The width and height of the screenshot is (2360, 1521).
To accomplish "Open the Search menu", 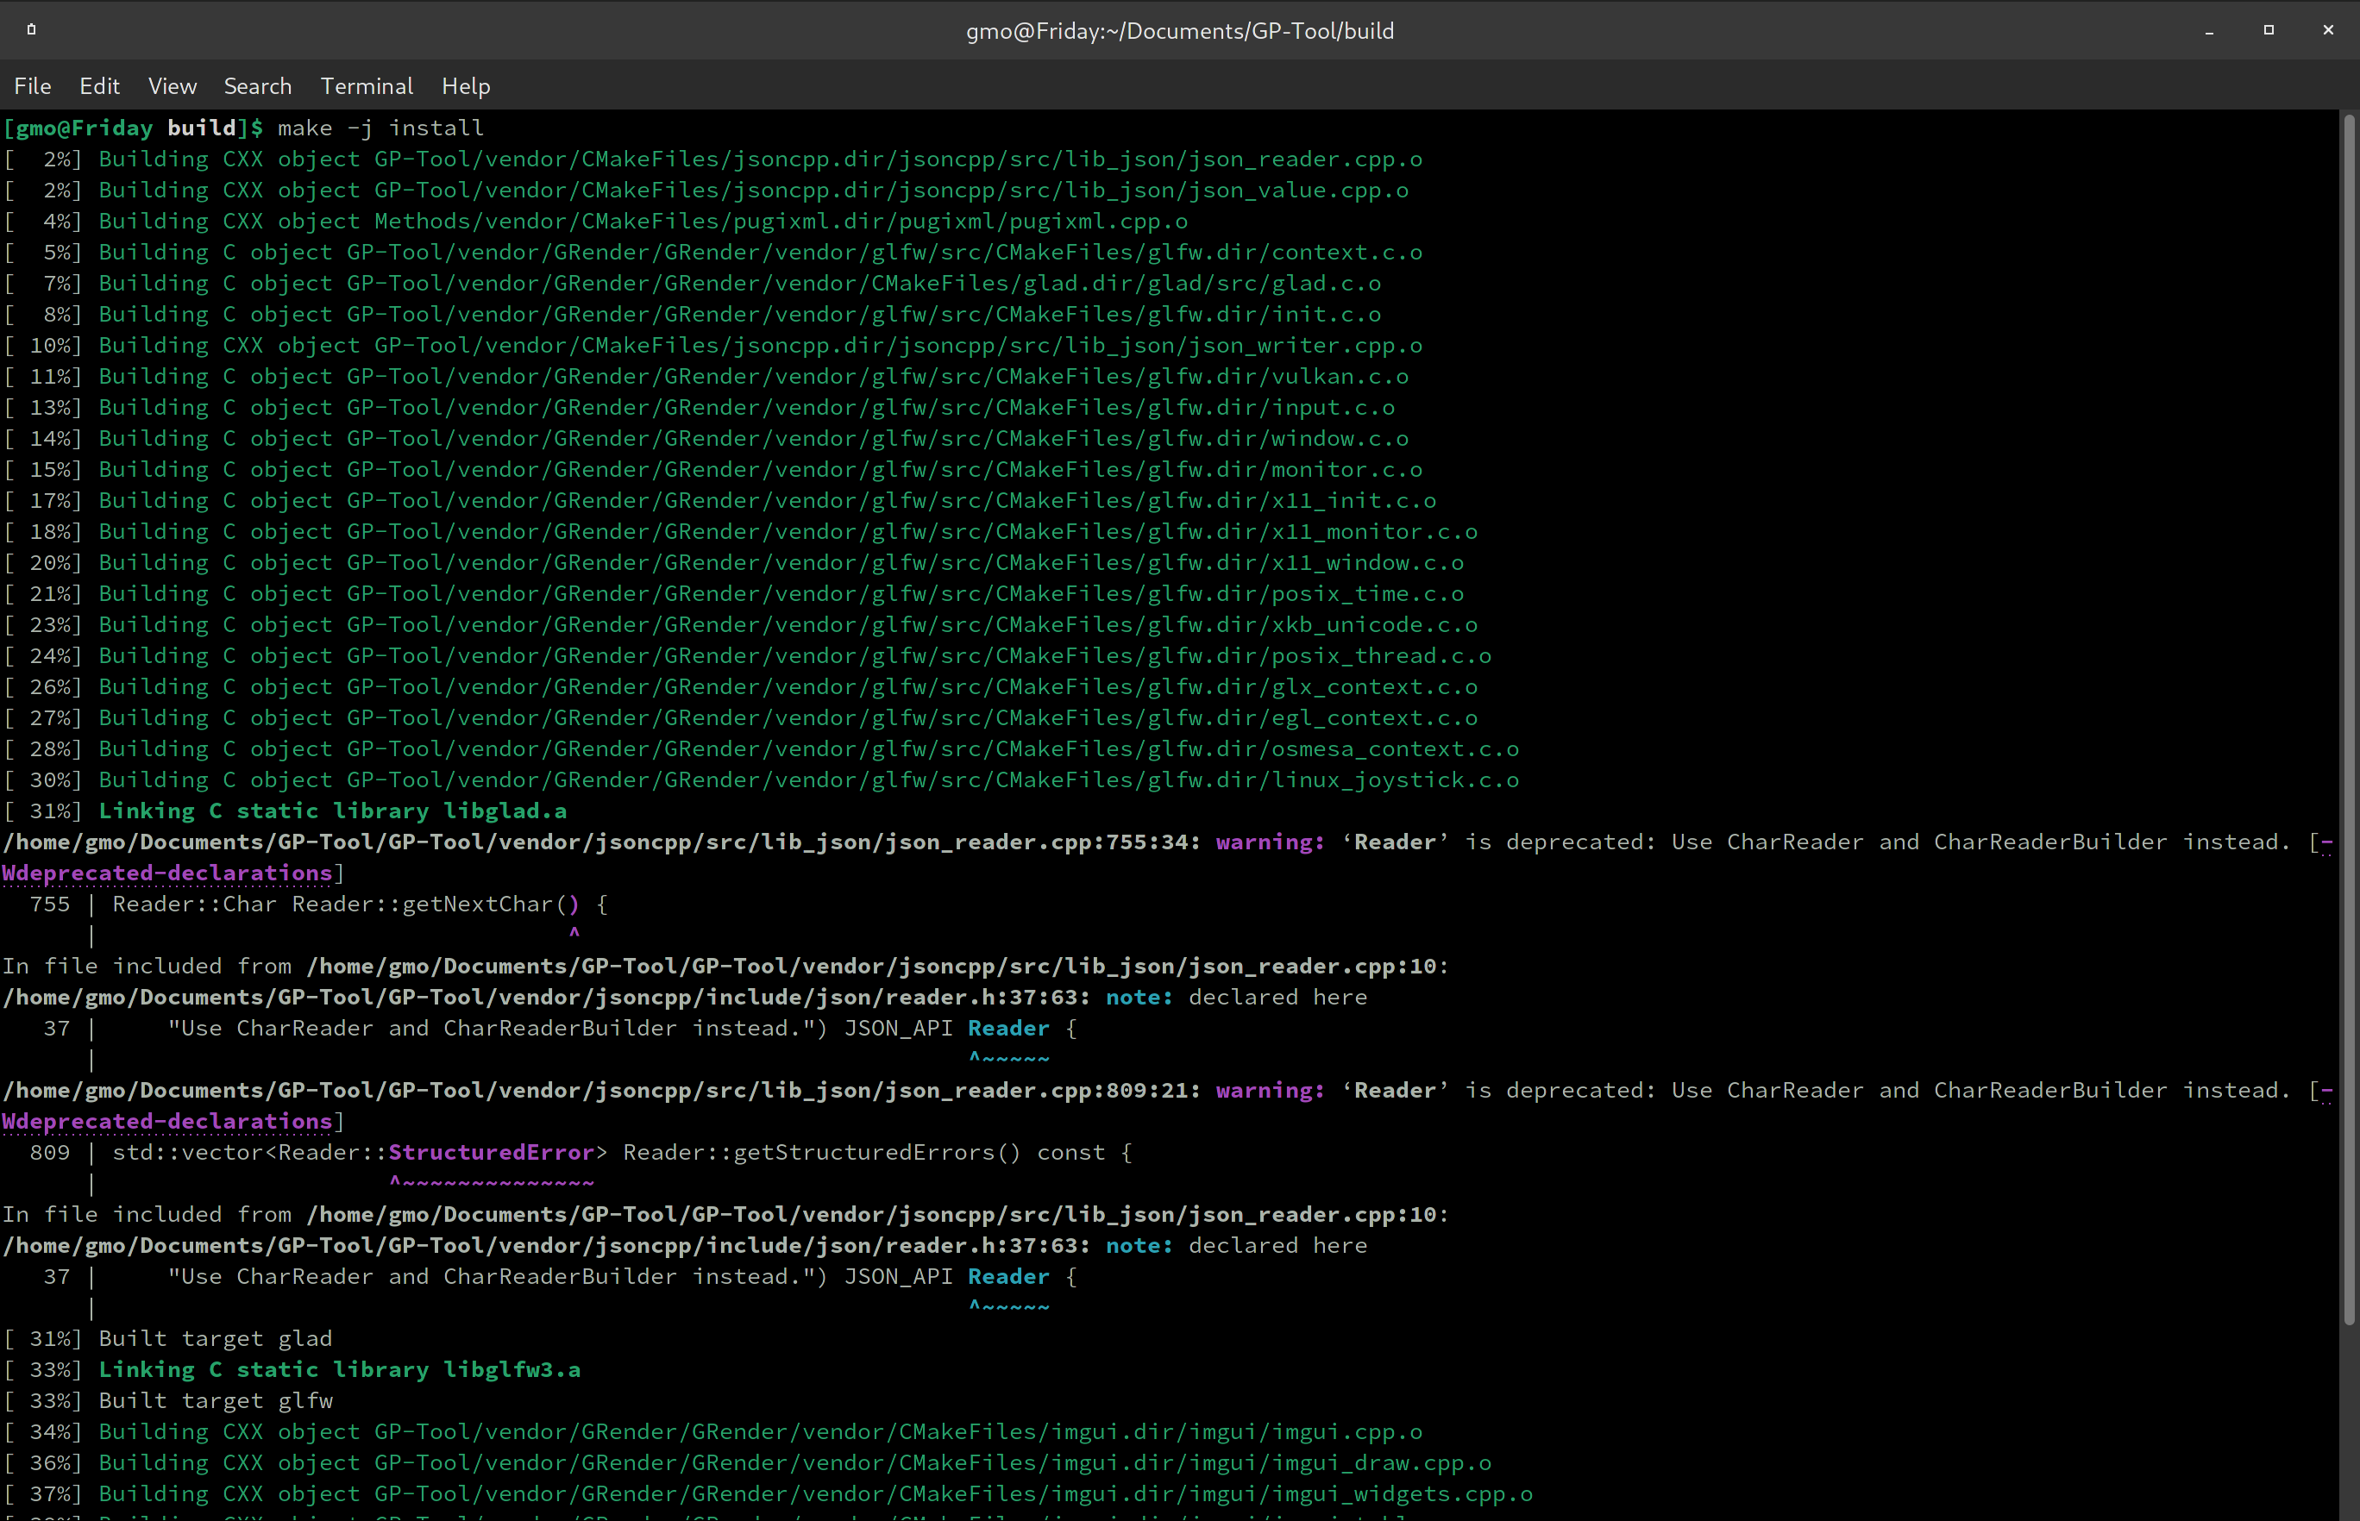I will [x=257, y=86].
